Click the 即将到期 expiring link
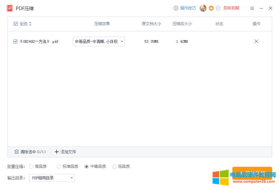The height and width of the screenshot is (188, 279). click(231, 8)
